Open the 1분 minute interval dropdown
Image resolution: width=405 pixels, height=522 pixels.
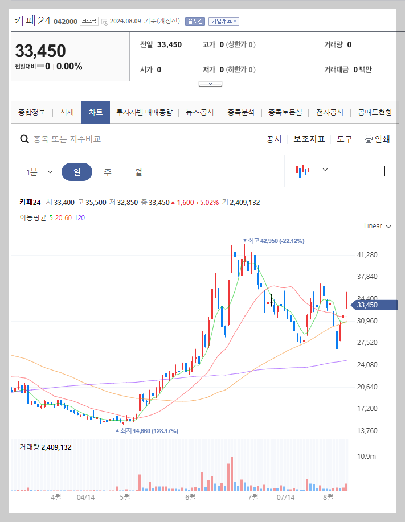click(x=38, y=172)
